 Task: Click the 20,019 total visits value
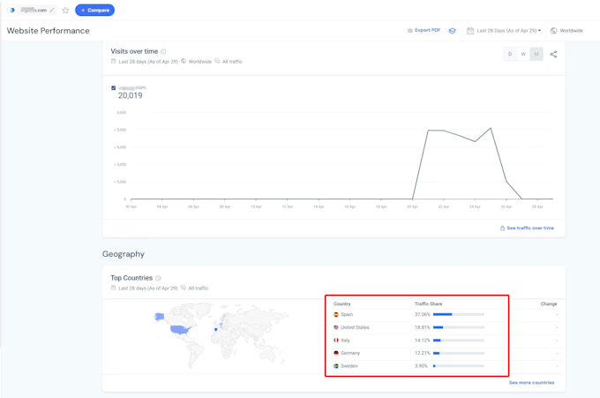click(130, 95)
